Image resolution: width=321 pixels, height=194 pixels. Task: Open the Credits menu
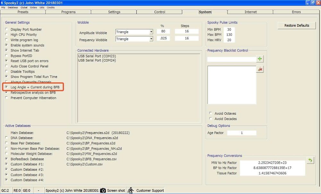[x=51, y=7]
